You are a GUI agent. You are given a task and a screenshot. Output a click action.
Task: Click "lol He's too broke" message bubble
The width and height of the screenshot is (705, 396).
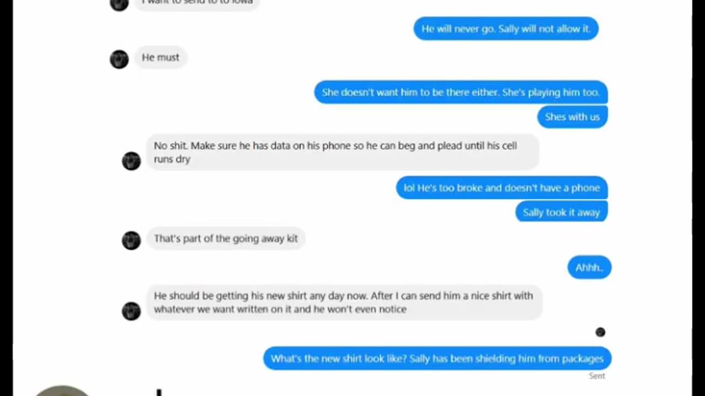(x=501, y=188)
